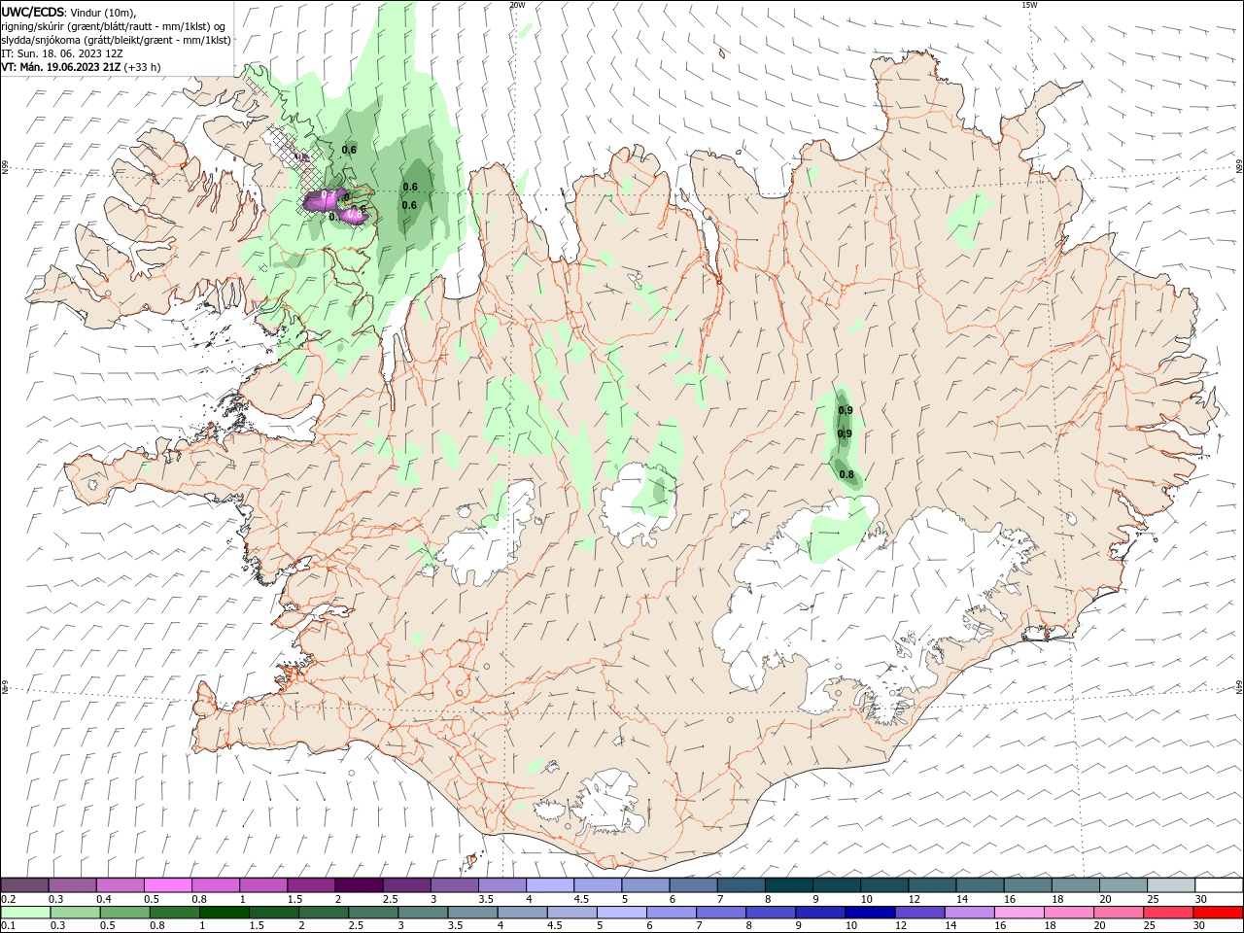Click the lower legend swatch starting at 4.5
The width and height of the screenshot is (1244, 933).
click(x=571, y=913)
